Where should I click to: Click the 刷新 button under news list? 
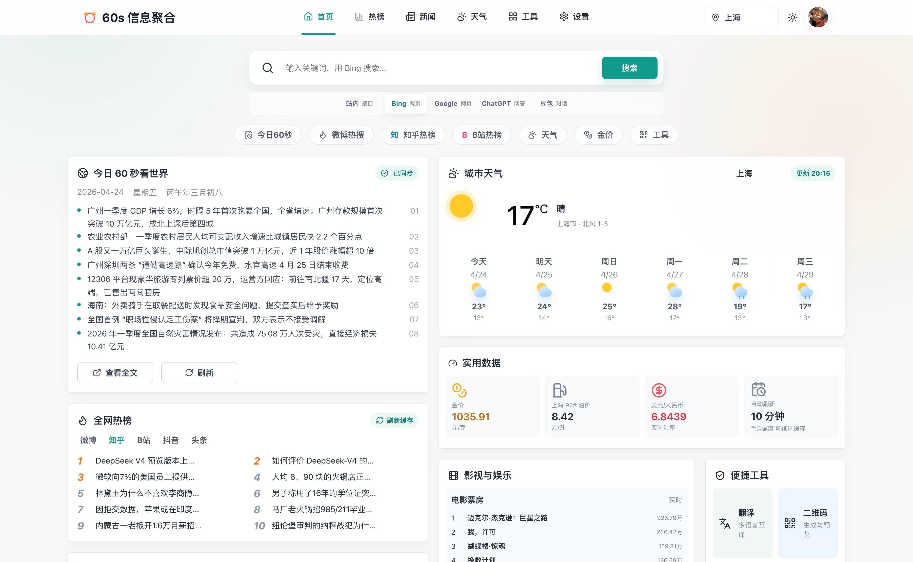[199, 373]
